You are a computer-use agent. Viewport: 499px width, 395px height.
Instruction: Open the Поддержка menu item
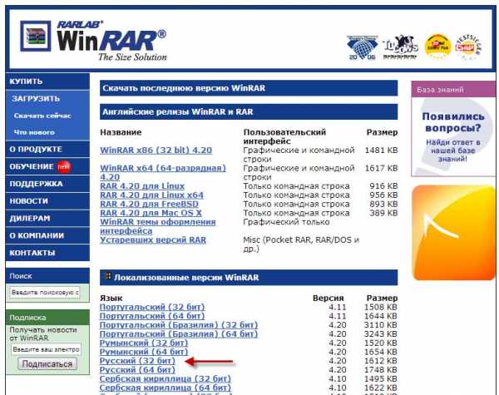47,184
